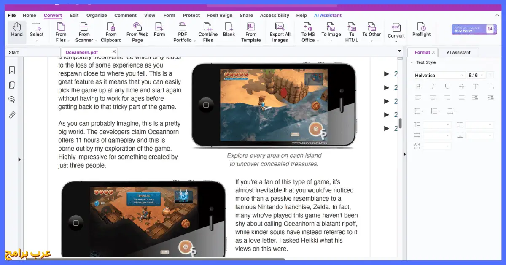Decrease paragraph indent
The width and height of the screenshot is (506, 265).
pos(490,97)
